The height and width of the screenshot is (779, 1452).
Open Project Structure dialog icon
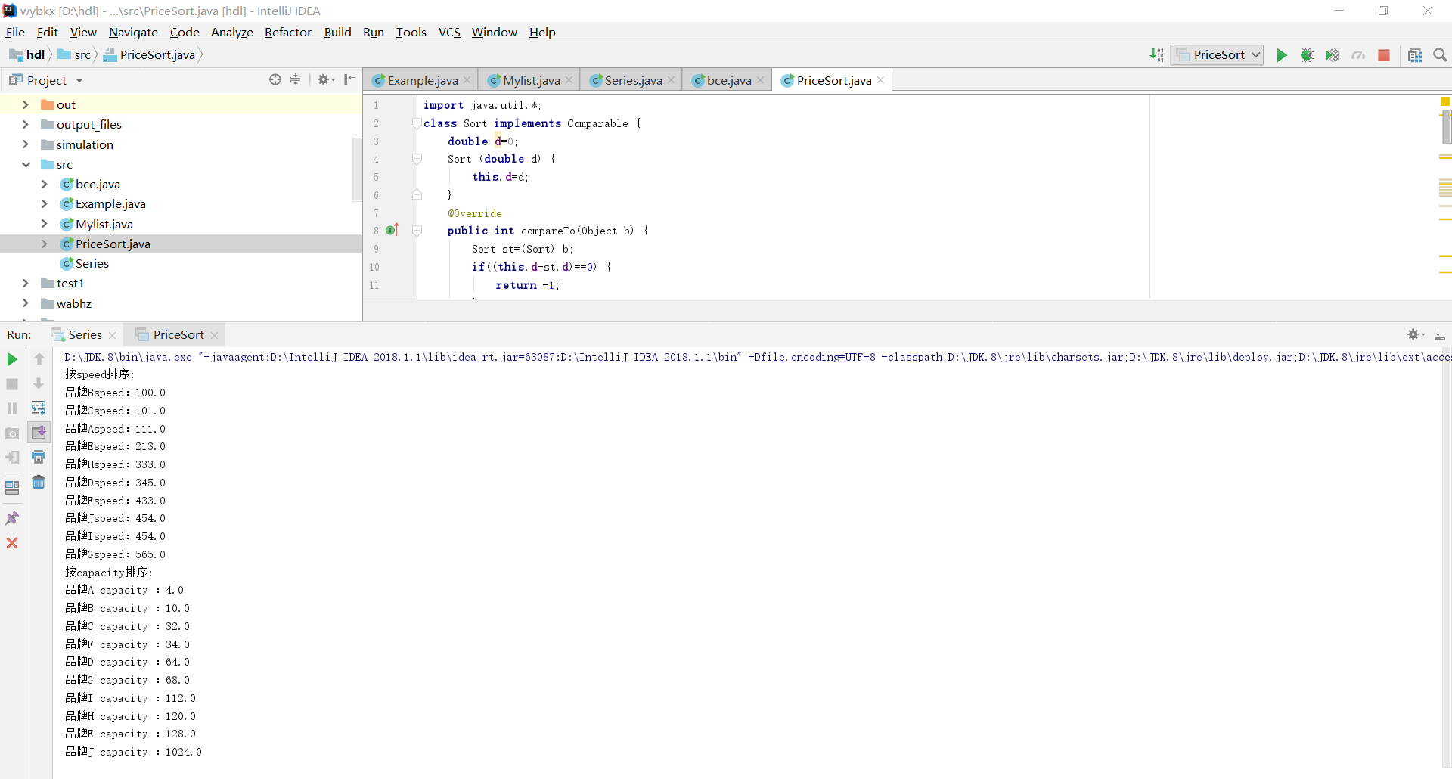[1415, 55]
